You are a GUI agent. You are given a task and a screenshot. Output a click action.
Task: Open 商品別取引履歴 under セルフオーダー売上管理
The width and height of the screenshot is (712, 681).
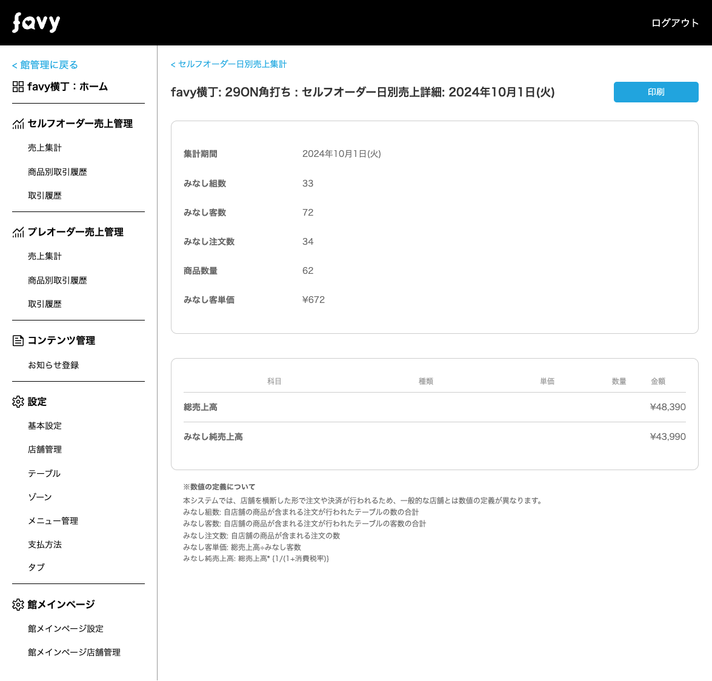[57, 172]
